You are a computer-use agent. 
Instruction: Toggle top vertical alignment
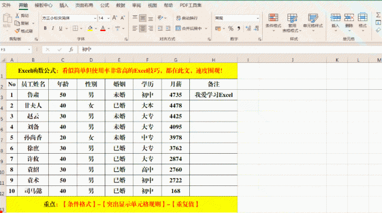pos(135,18)
